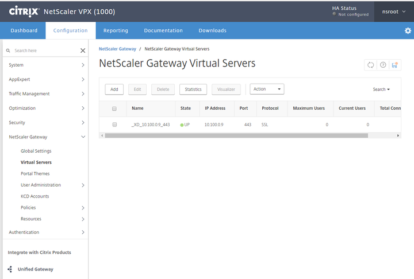Expand the AppExpert section chevron
414x279 pixels.
(x=83, y=79)
